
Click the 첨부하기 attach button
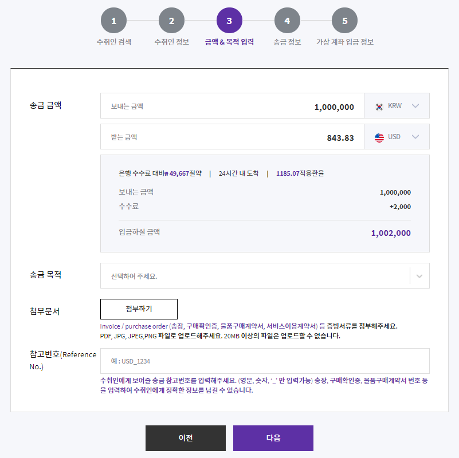pos(139,309)
